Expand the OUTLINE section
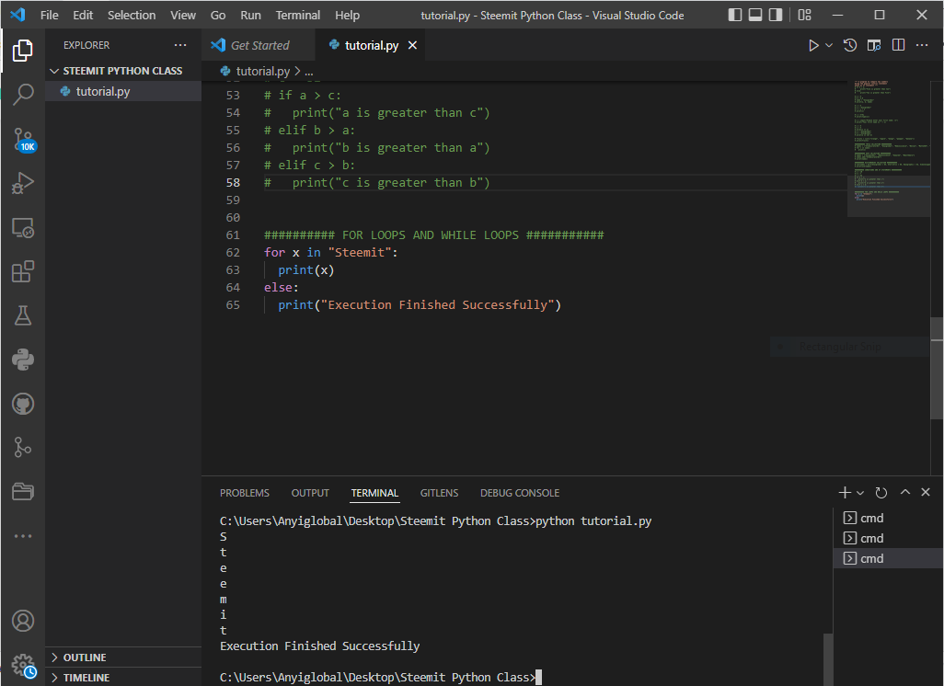This screenshot has height=686, width=944. (x=85, y=657)
